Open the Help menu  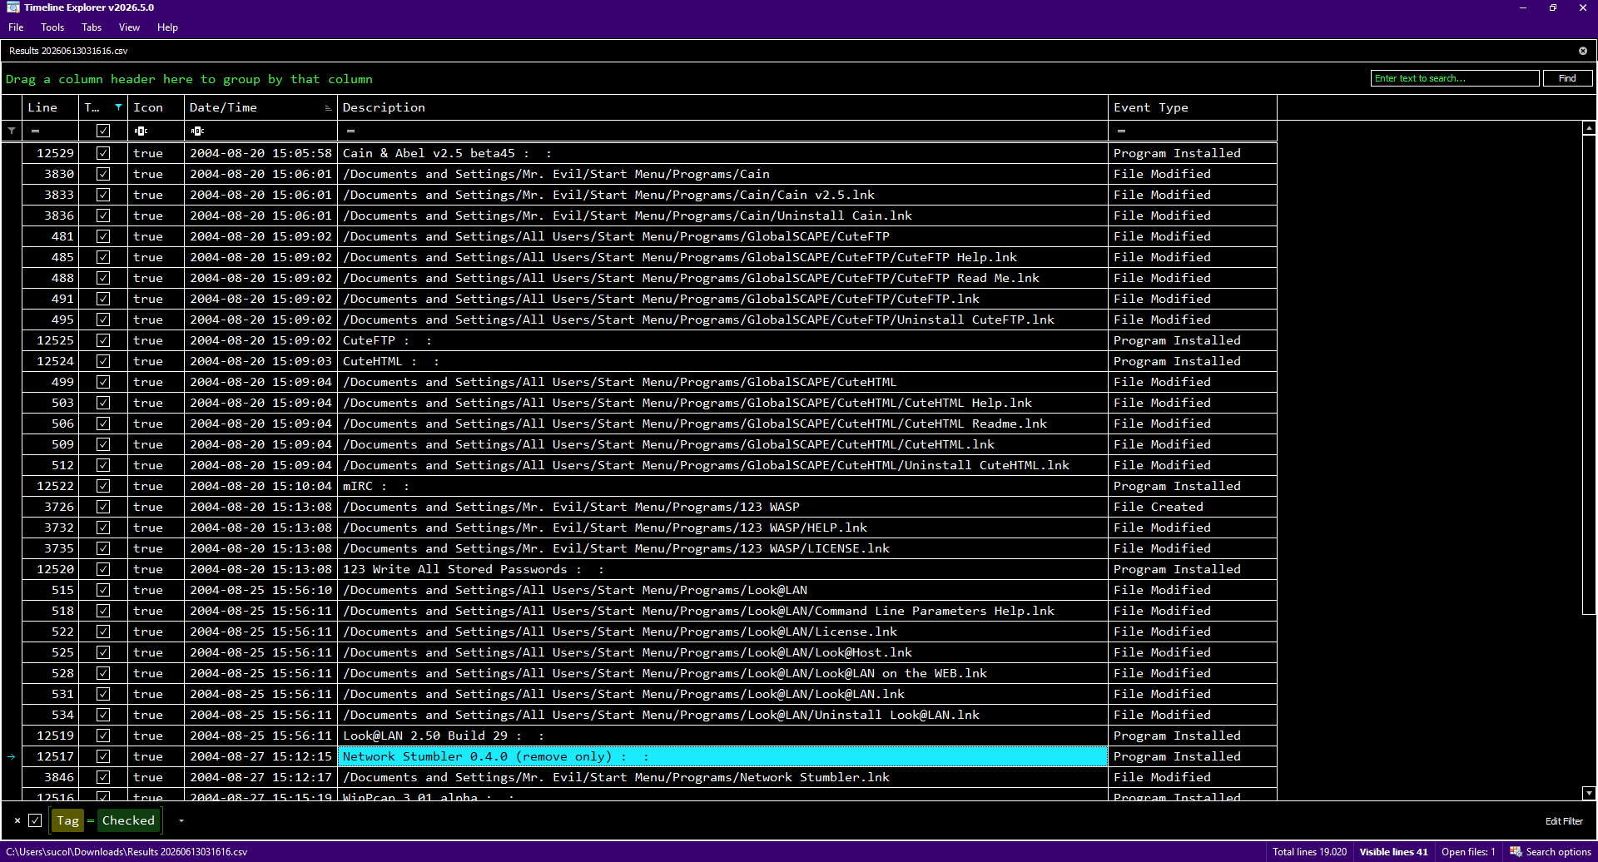pos(167,27)
